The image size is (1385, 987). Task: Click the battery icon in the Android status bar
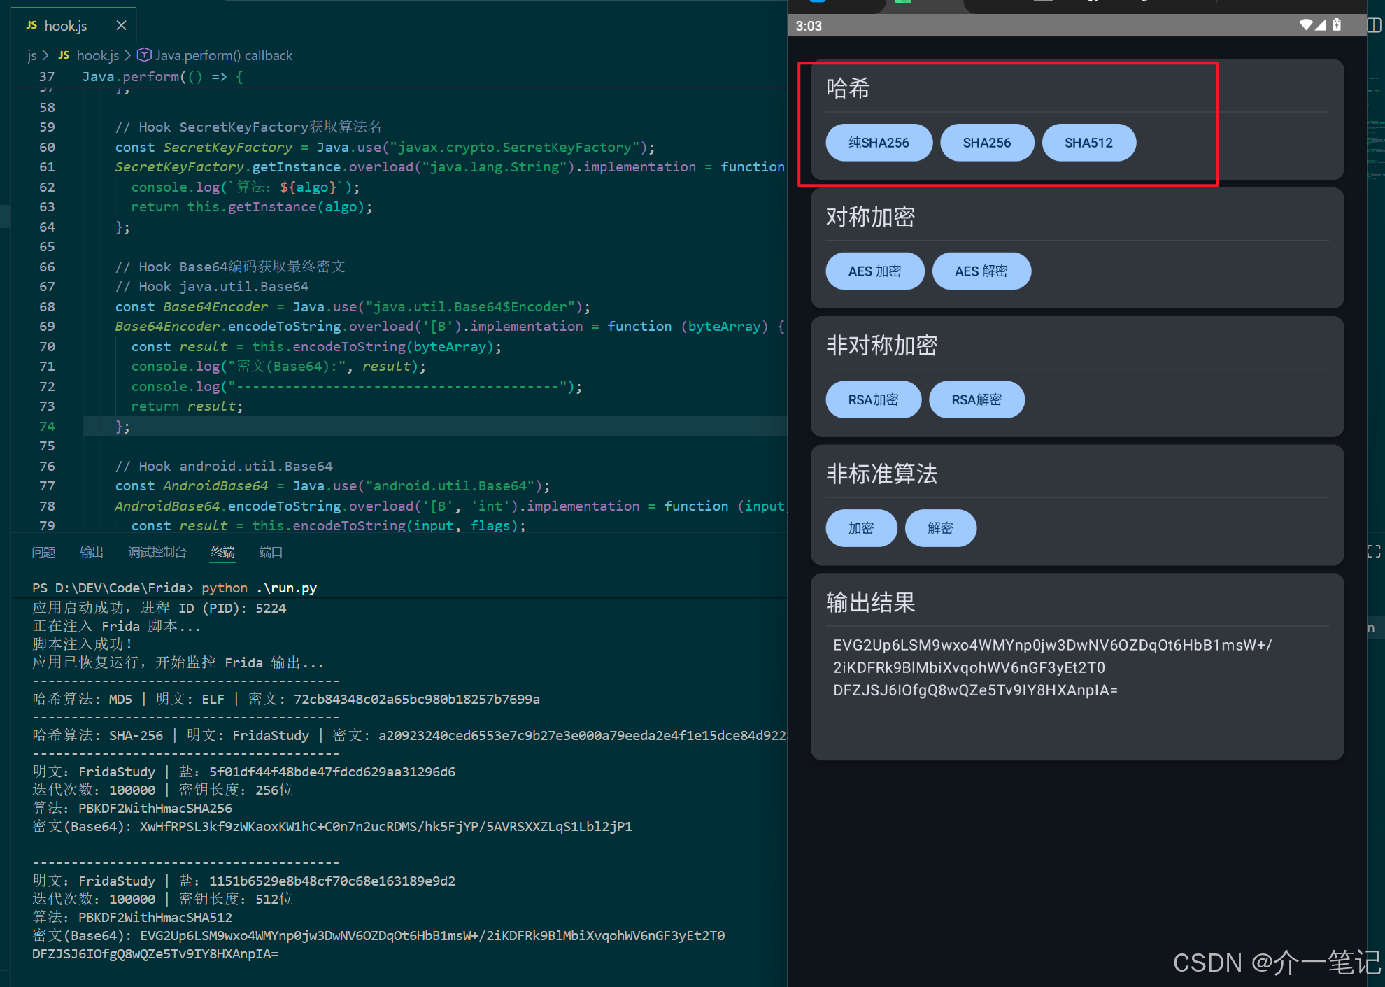coord(1337,25)
